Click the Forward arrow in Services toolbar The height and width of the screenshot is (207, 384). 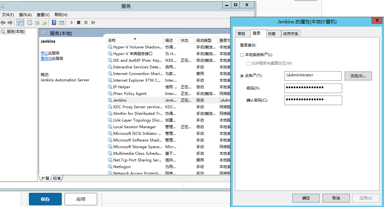[10, 22]
